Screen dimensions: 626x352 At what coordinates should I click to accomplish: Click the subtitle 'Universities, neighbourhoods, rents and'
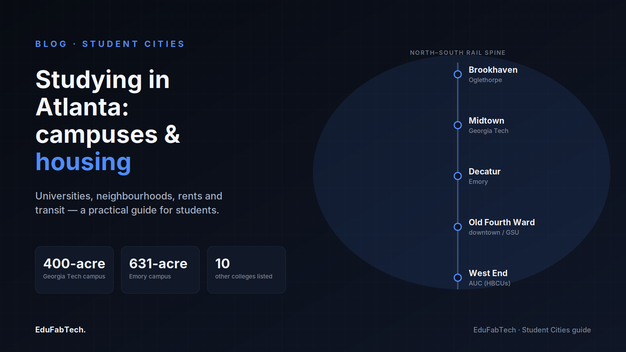[x=129, y=196]
